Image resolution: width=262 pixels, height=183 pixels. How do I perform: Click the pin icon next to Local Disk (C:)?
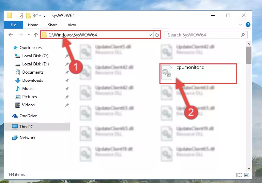click(67, 56)
